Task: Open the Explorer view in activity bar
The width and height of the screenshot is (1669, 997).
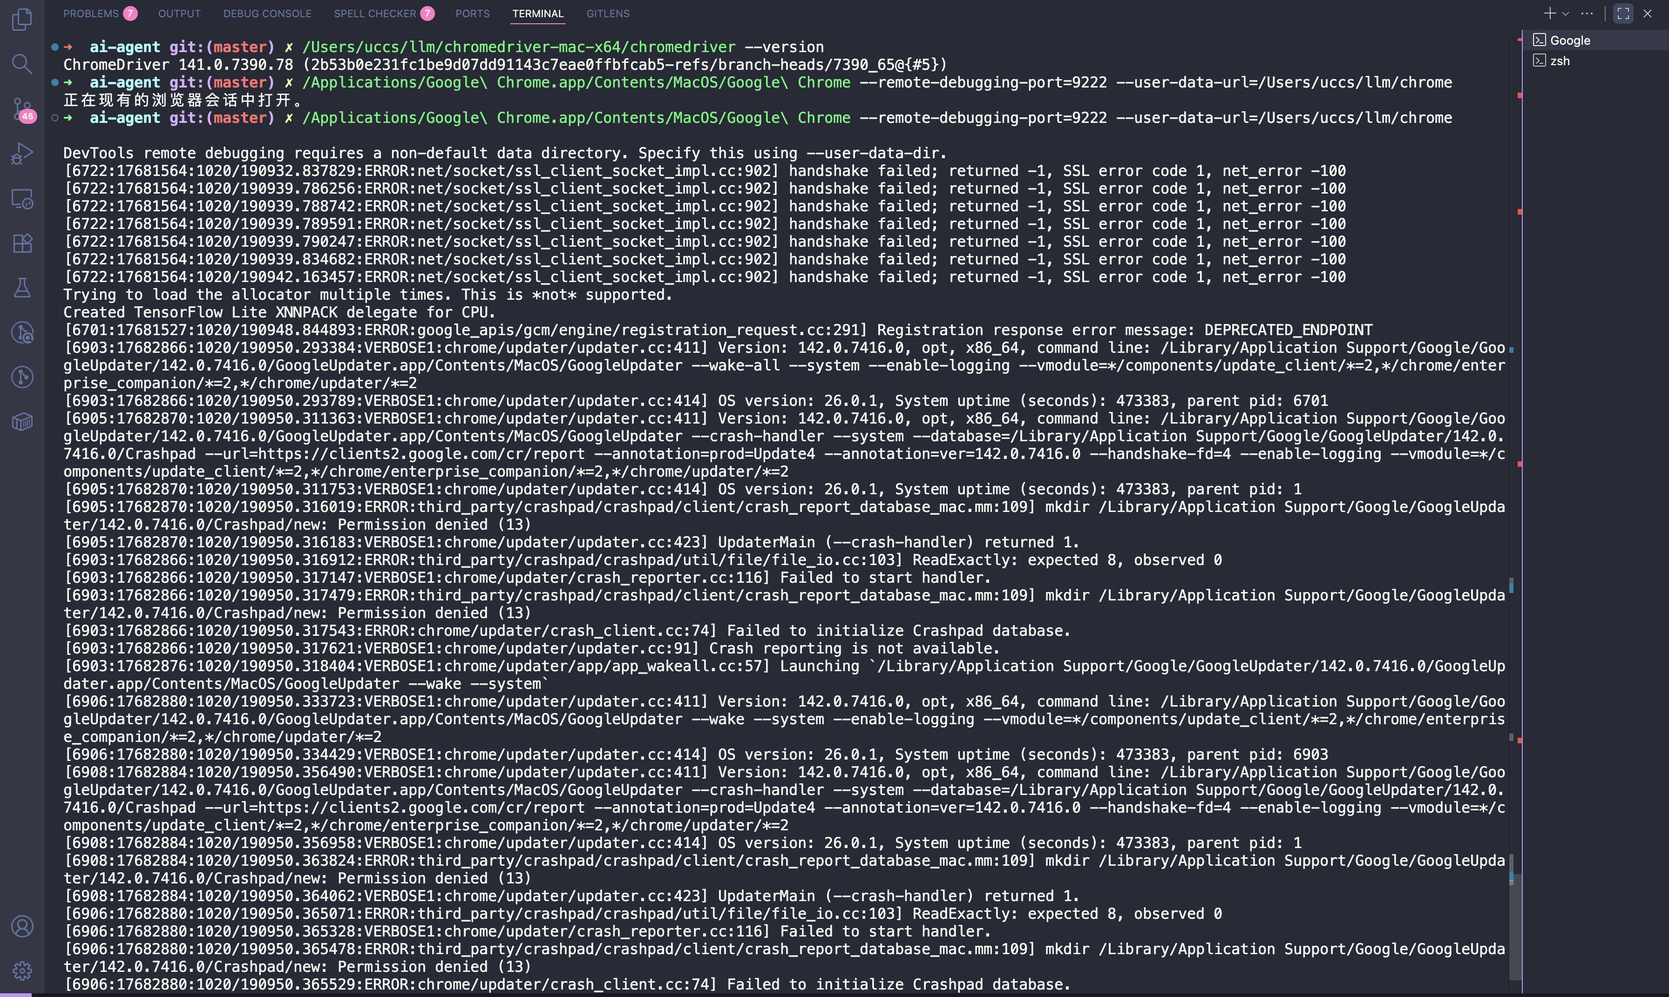Action: click(22, 19)
